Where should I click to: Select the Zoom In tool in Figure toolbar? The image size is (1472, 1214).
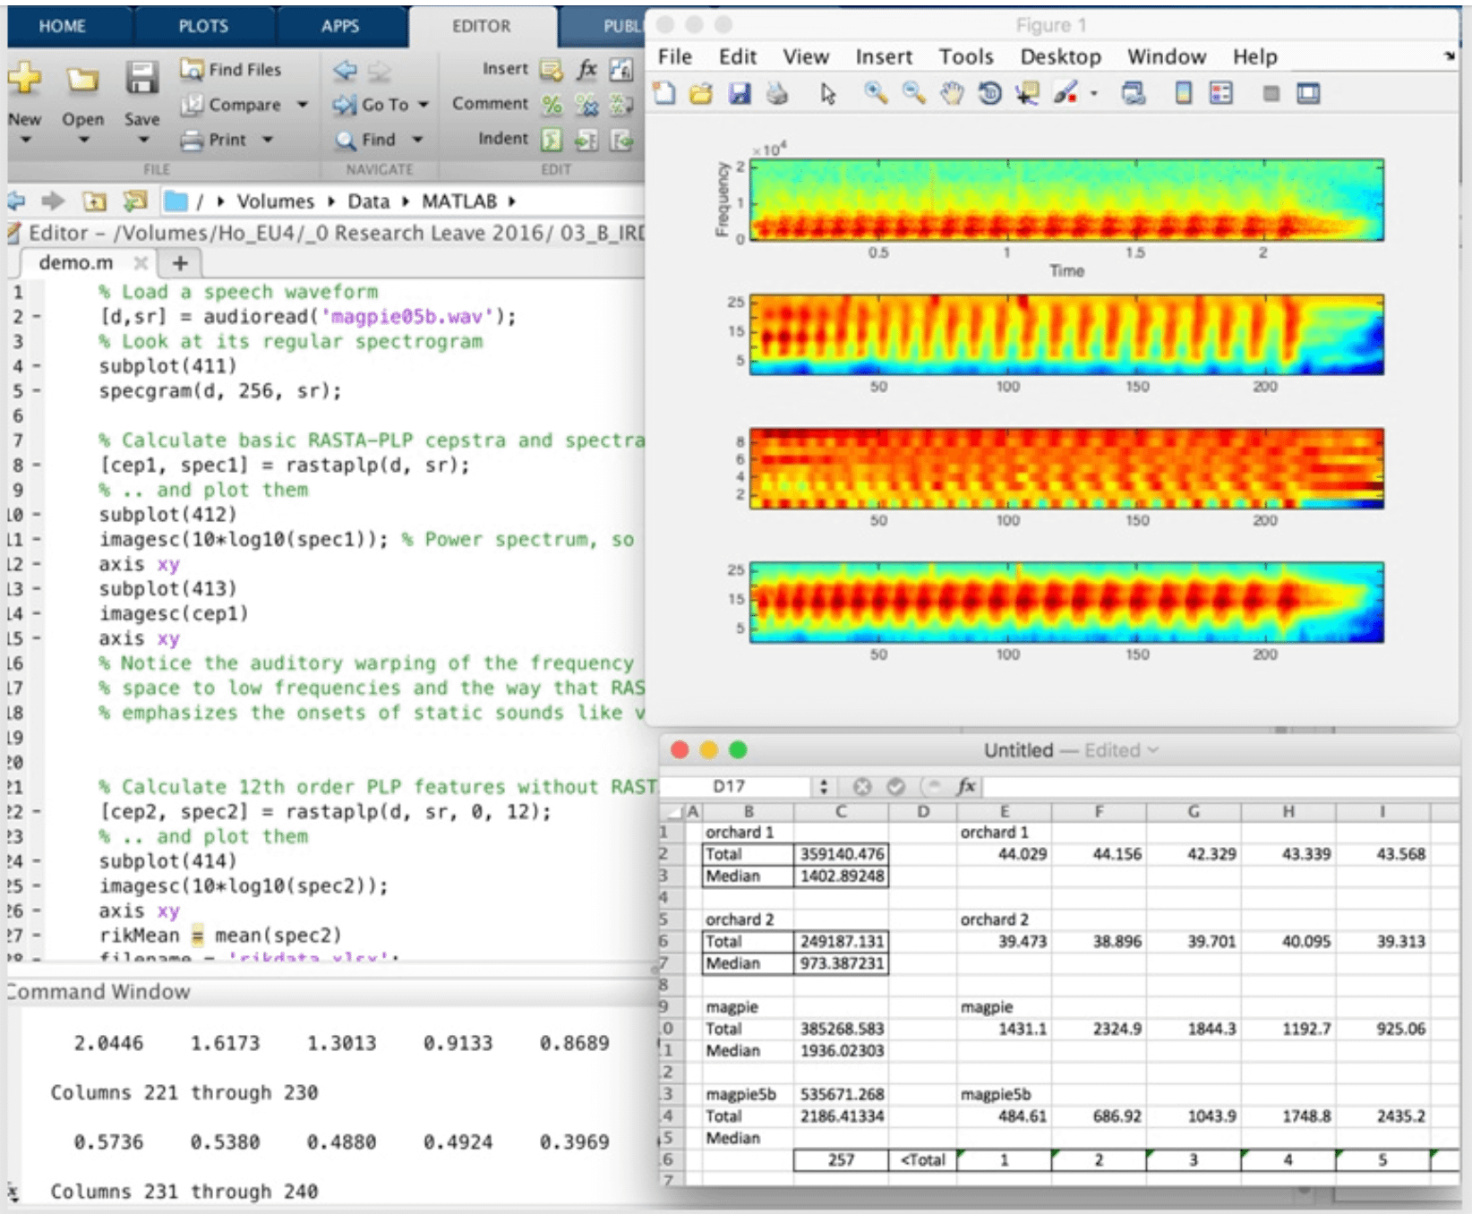pos(875,93)
